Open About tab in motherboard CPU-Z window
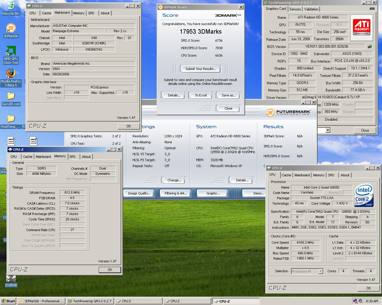 105,13
